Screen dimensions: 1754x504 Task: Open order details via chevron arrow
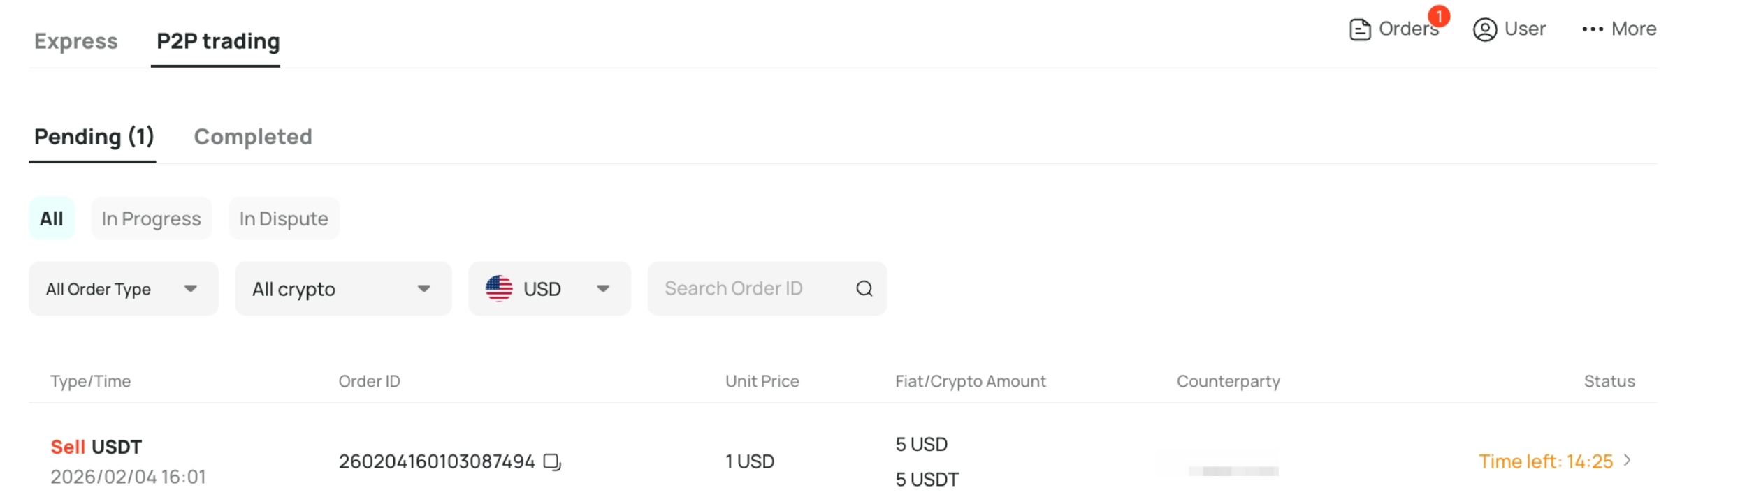(1627, 461)
